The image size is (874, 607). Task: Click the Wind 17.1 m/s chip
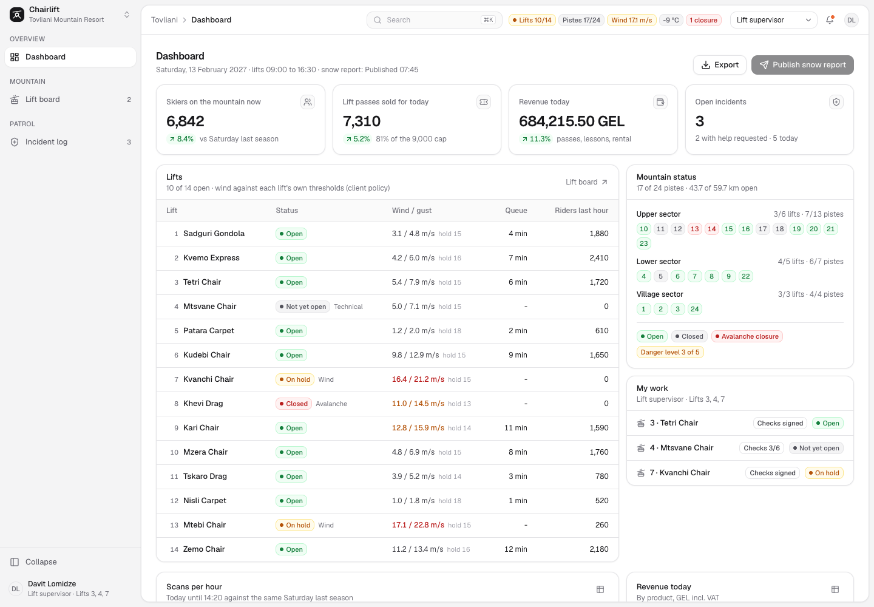[x=631, y=20]
